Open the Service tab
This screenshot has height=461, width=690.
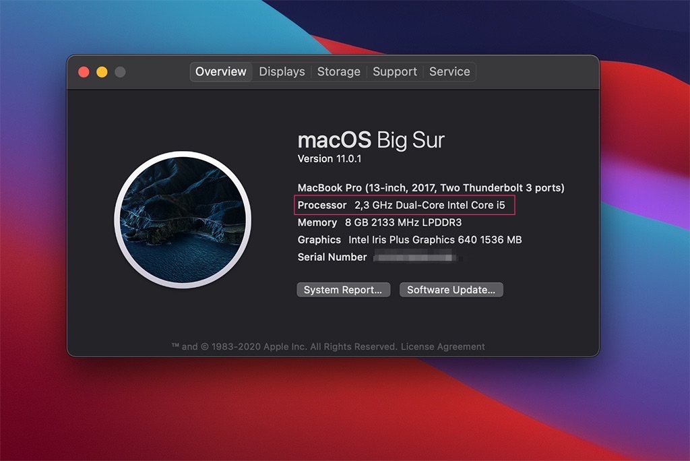tap(449, 71)
